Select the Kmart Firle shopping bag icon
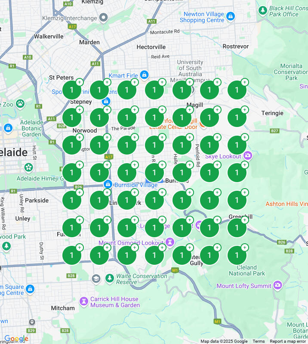308x344 pixels. [x=144, y=75]
